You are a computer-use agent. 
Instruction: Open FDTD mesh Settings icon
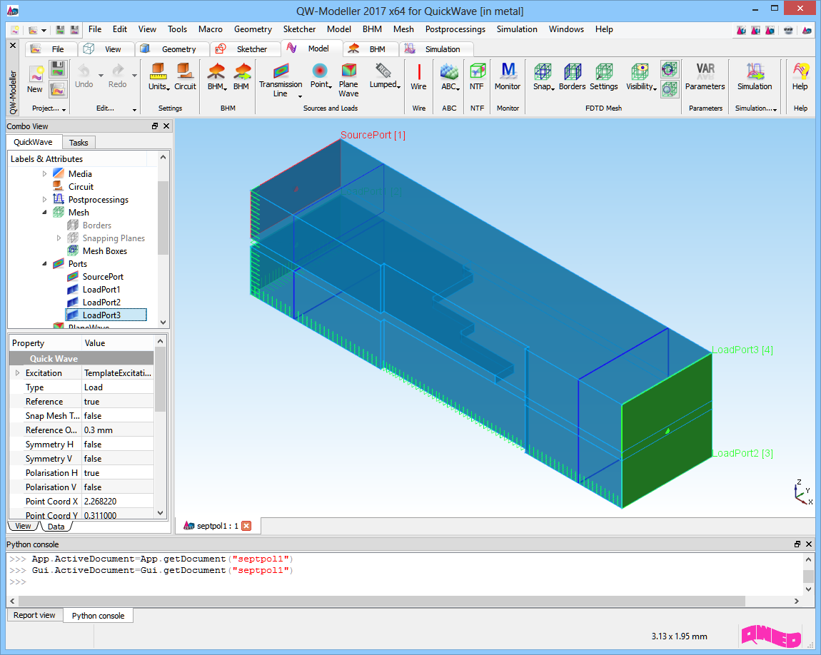coord(604,71)
